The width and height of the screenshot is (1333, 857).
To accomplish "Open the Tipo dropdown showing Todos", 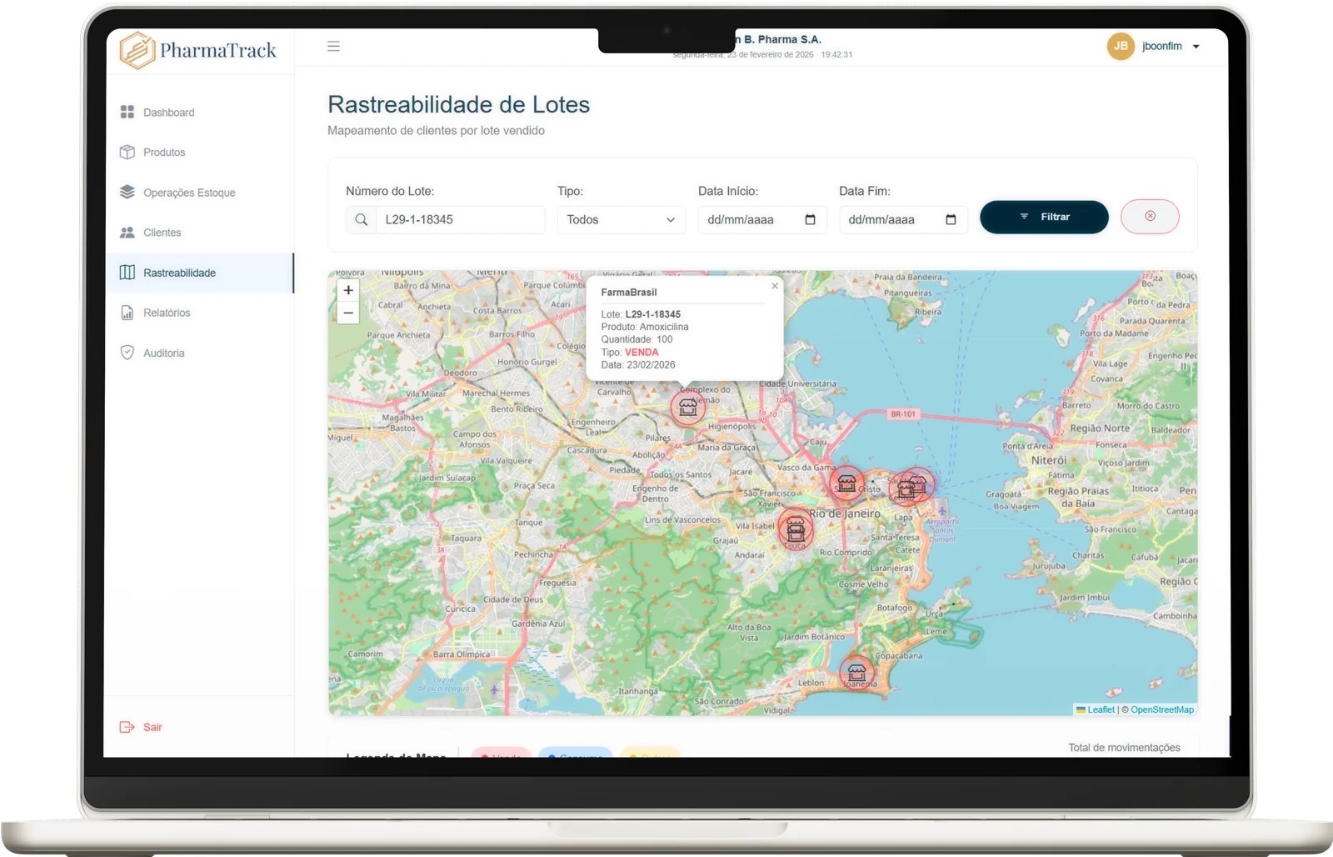I will coord(622,219).
